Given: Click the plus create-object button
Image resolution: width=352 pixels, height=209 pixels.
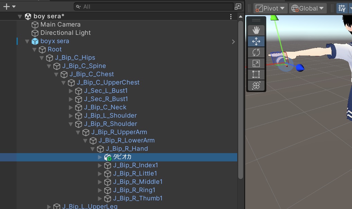Looking at the screenshot, I should pyautogui.click(x=7, y=7).
